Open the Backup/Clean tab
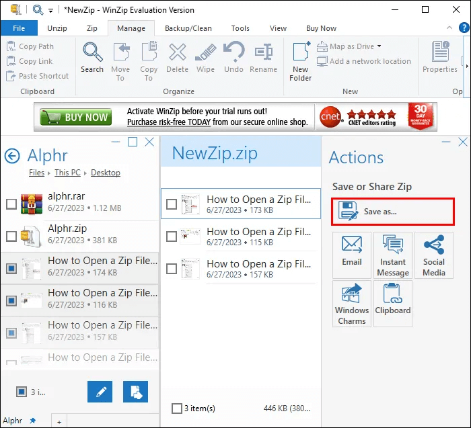 (x=188, y=28)
